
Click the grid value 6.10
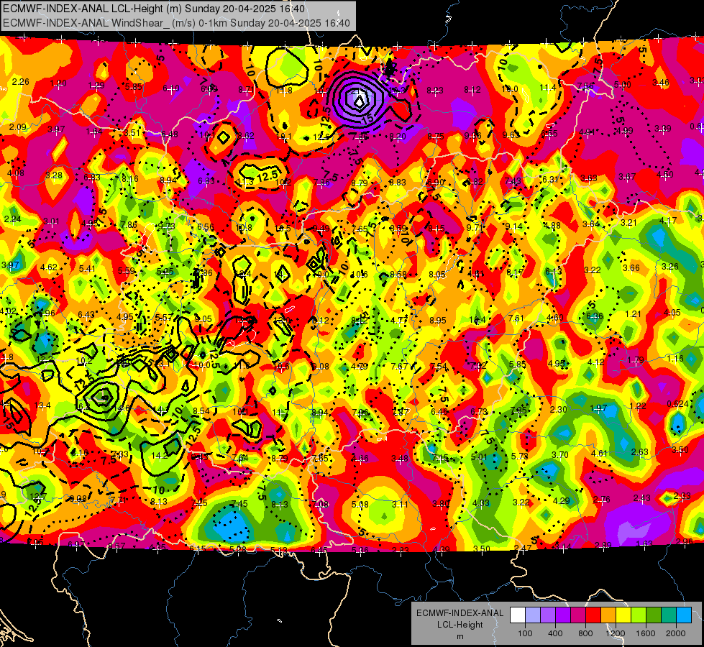(170, 88)
